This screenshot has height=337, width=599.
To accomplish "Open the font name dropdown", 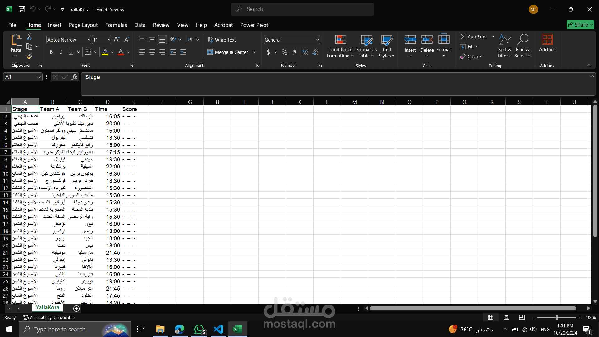I will coord(89,40).
